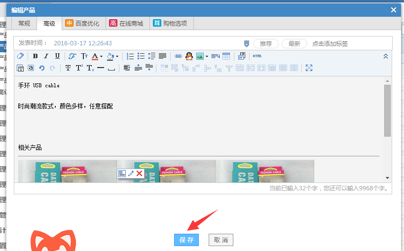This screenshot has width=404, height=251.
Task: Undo the last edit
Action: [41, 68]
